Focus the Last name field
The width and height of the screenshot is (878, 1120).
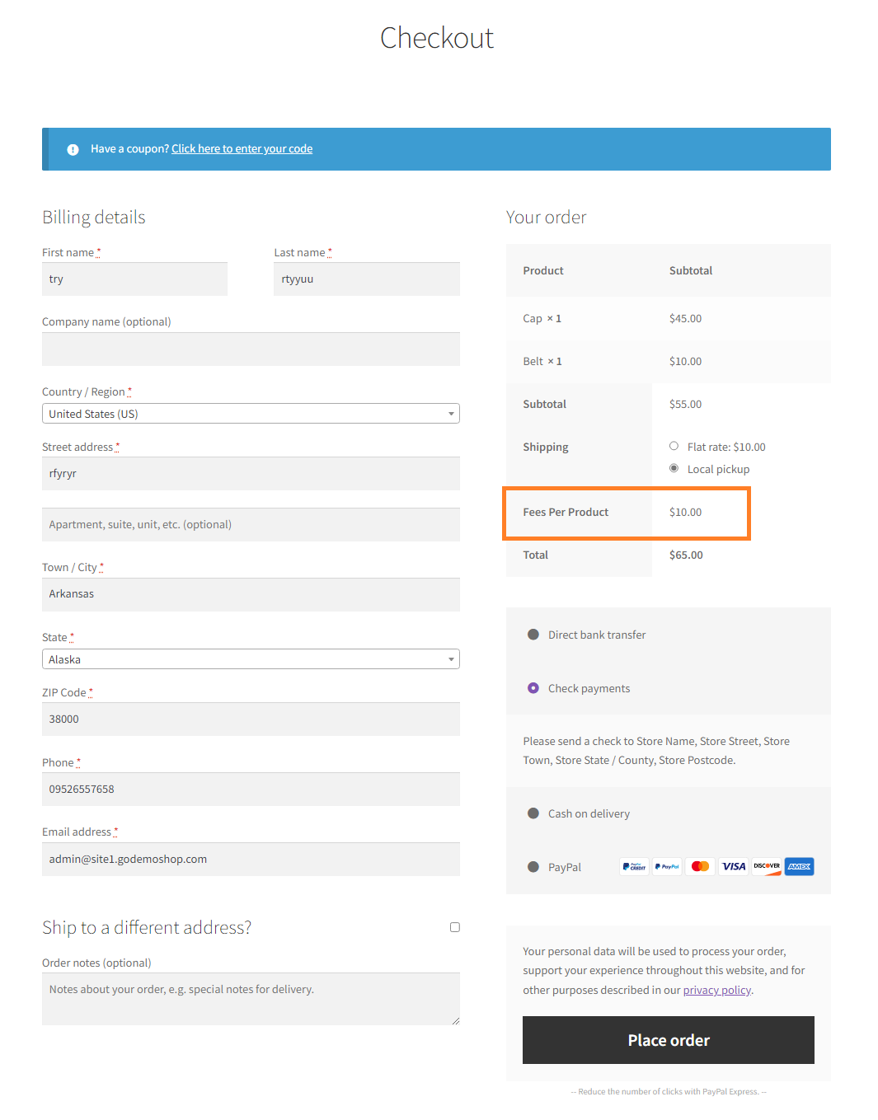coord(367,279)
